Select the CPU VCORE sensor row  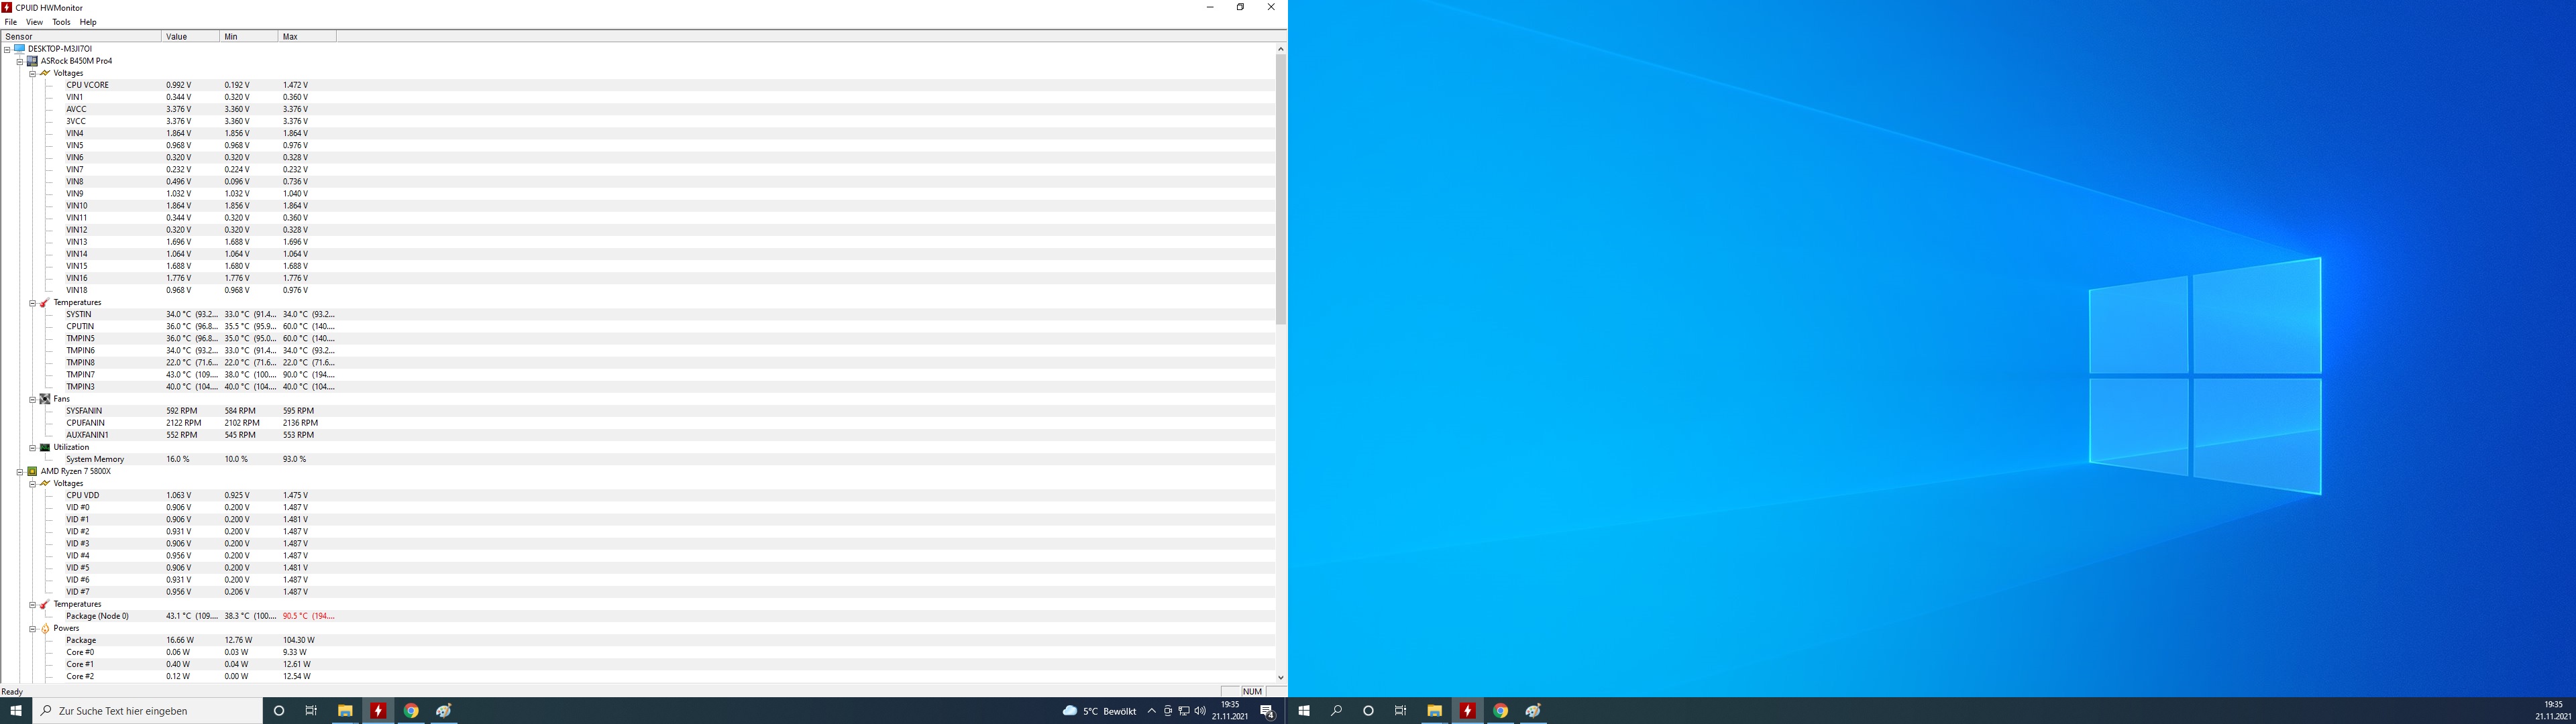click(88, 85)
